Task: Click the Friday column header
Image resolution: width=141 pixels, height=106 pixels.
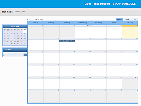Action: click(114, 23)
